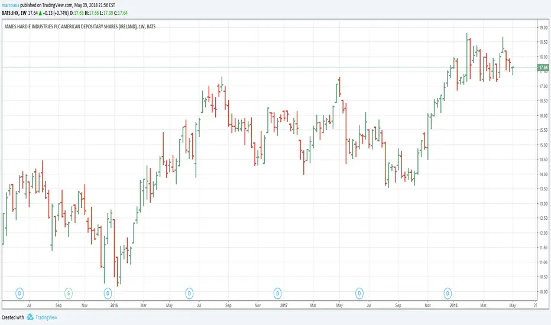
Task: Click the TradingView cloud logo icon
Action: point(30,317)
